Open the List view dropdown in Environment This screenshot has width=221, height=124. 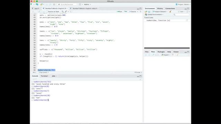(181, 11)
